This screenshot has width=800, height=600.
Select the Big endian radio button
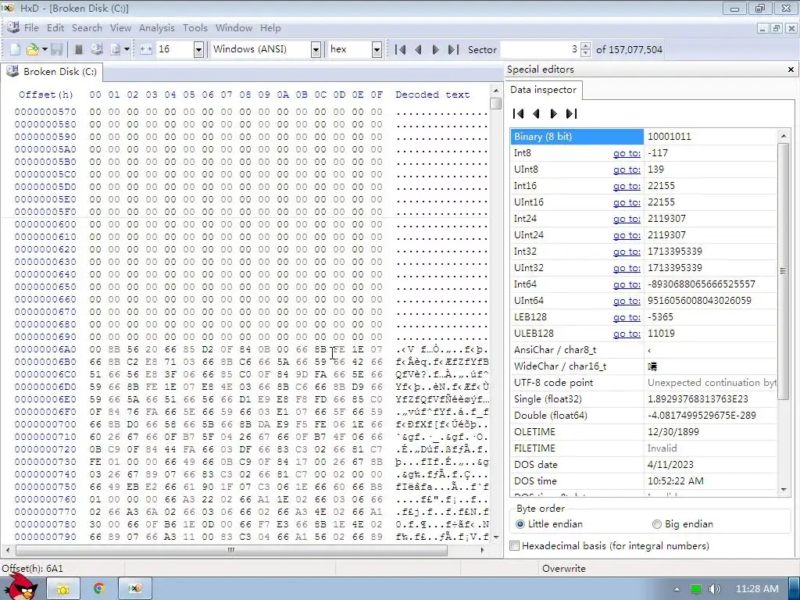point(656,524)
